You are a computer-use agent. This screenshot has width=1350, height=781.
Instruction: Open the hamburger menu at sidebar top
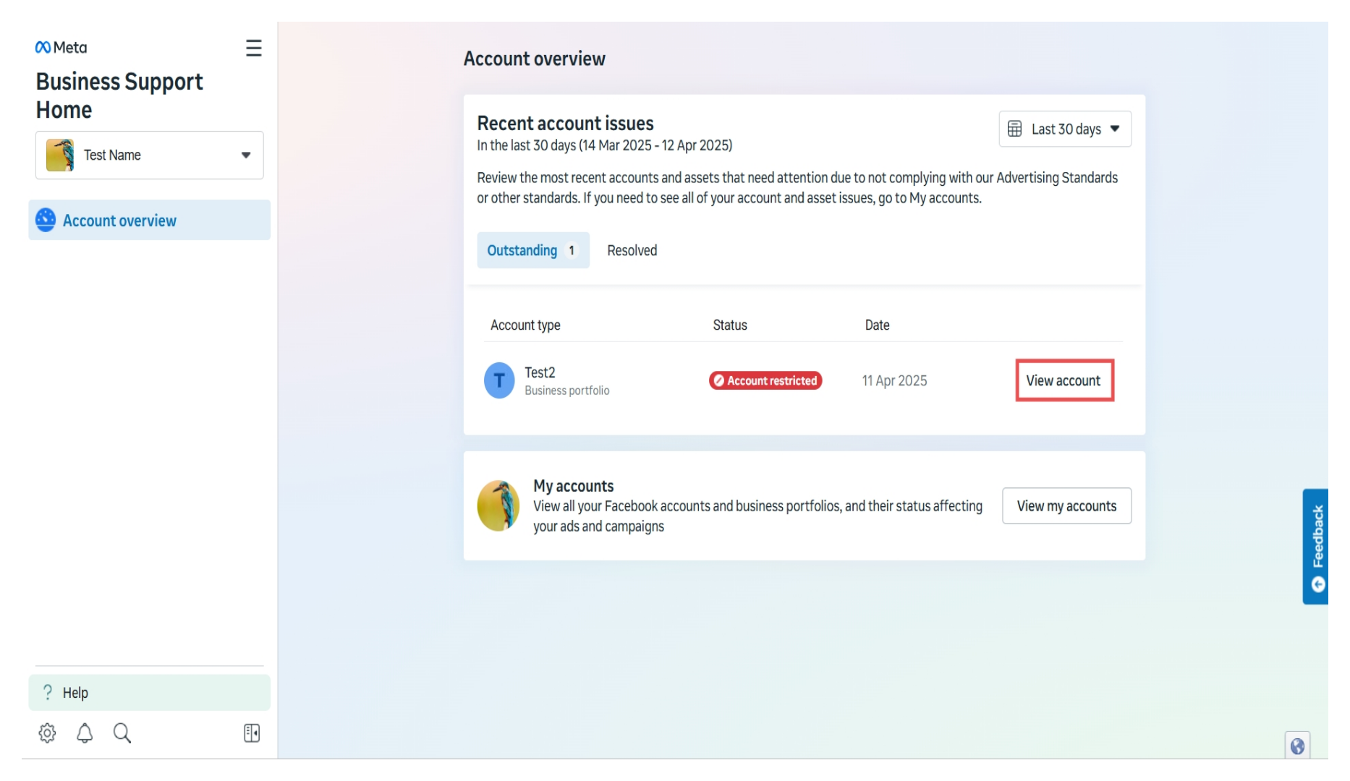tap(253, 48)
